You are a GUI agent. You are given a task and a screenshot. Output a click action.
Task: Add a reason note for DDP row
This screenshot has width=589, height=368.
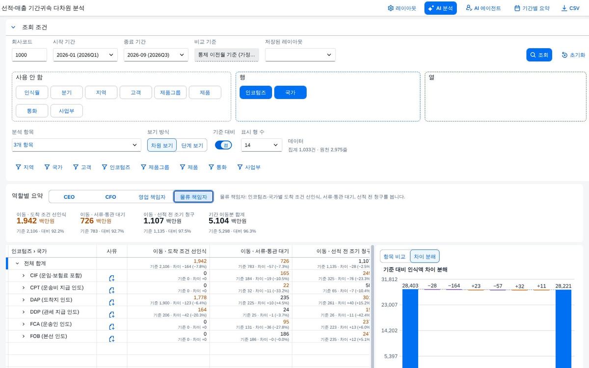click(x=112, y=315)
